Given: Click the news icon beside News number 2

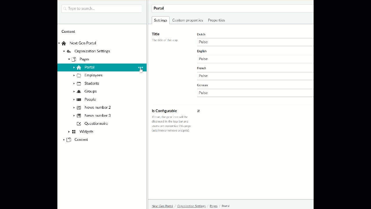Looking at the screenshot, I should pos(79,108).
